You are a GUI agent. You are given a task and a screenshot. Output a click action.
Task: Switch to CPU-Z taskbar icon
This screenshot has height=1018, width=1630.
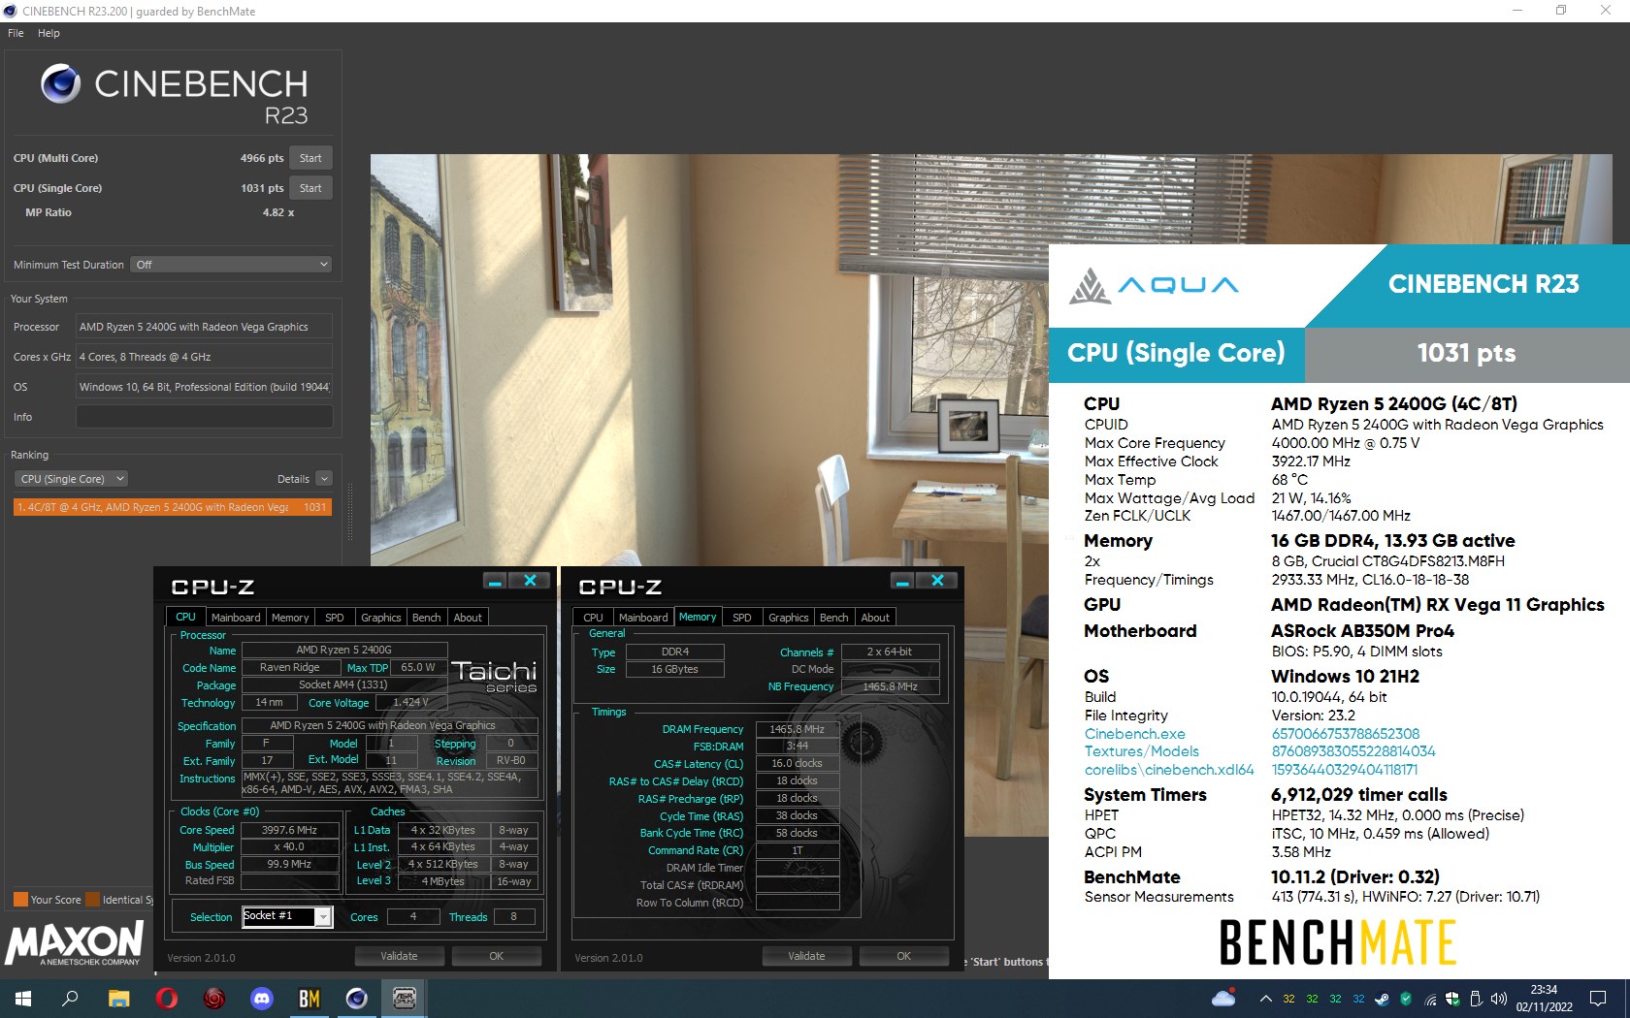pos(405,999)
